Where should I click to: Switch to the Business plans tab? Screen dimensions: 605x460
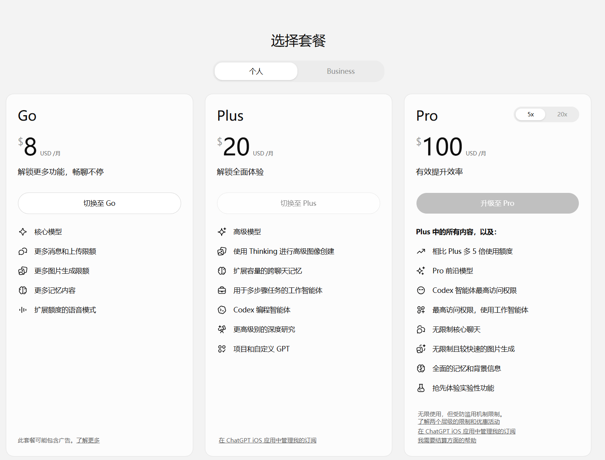[341, 71]
